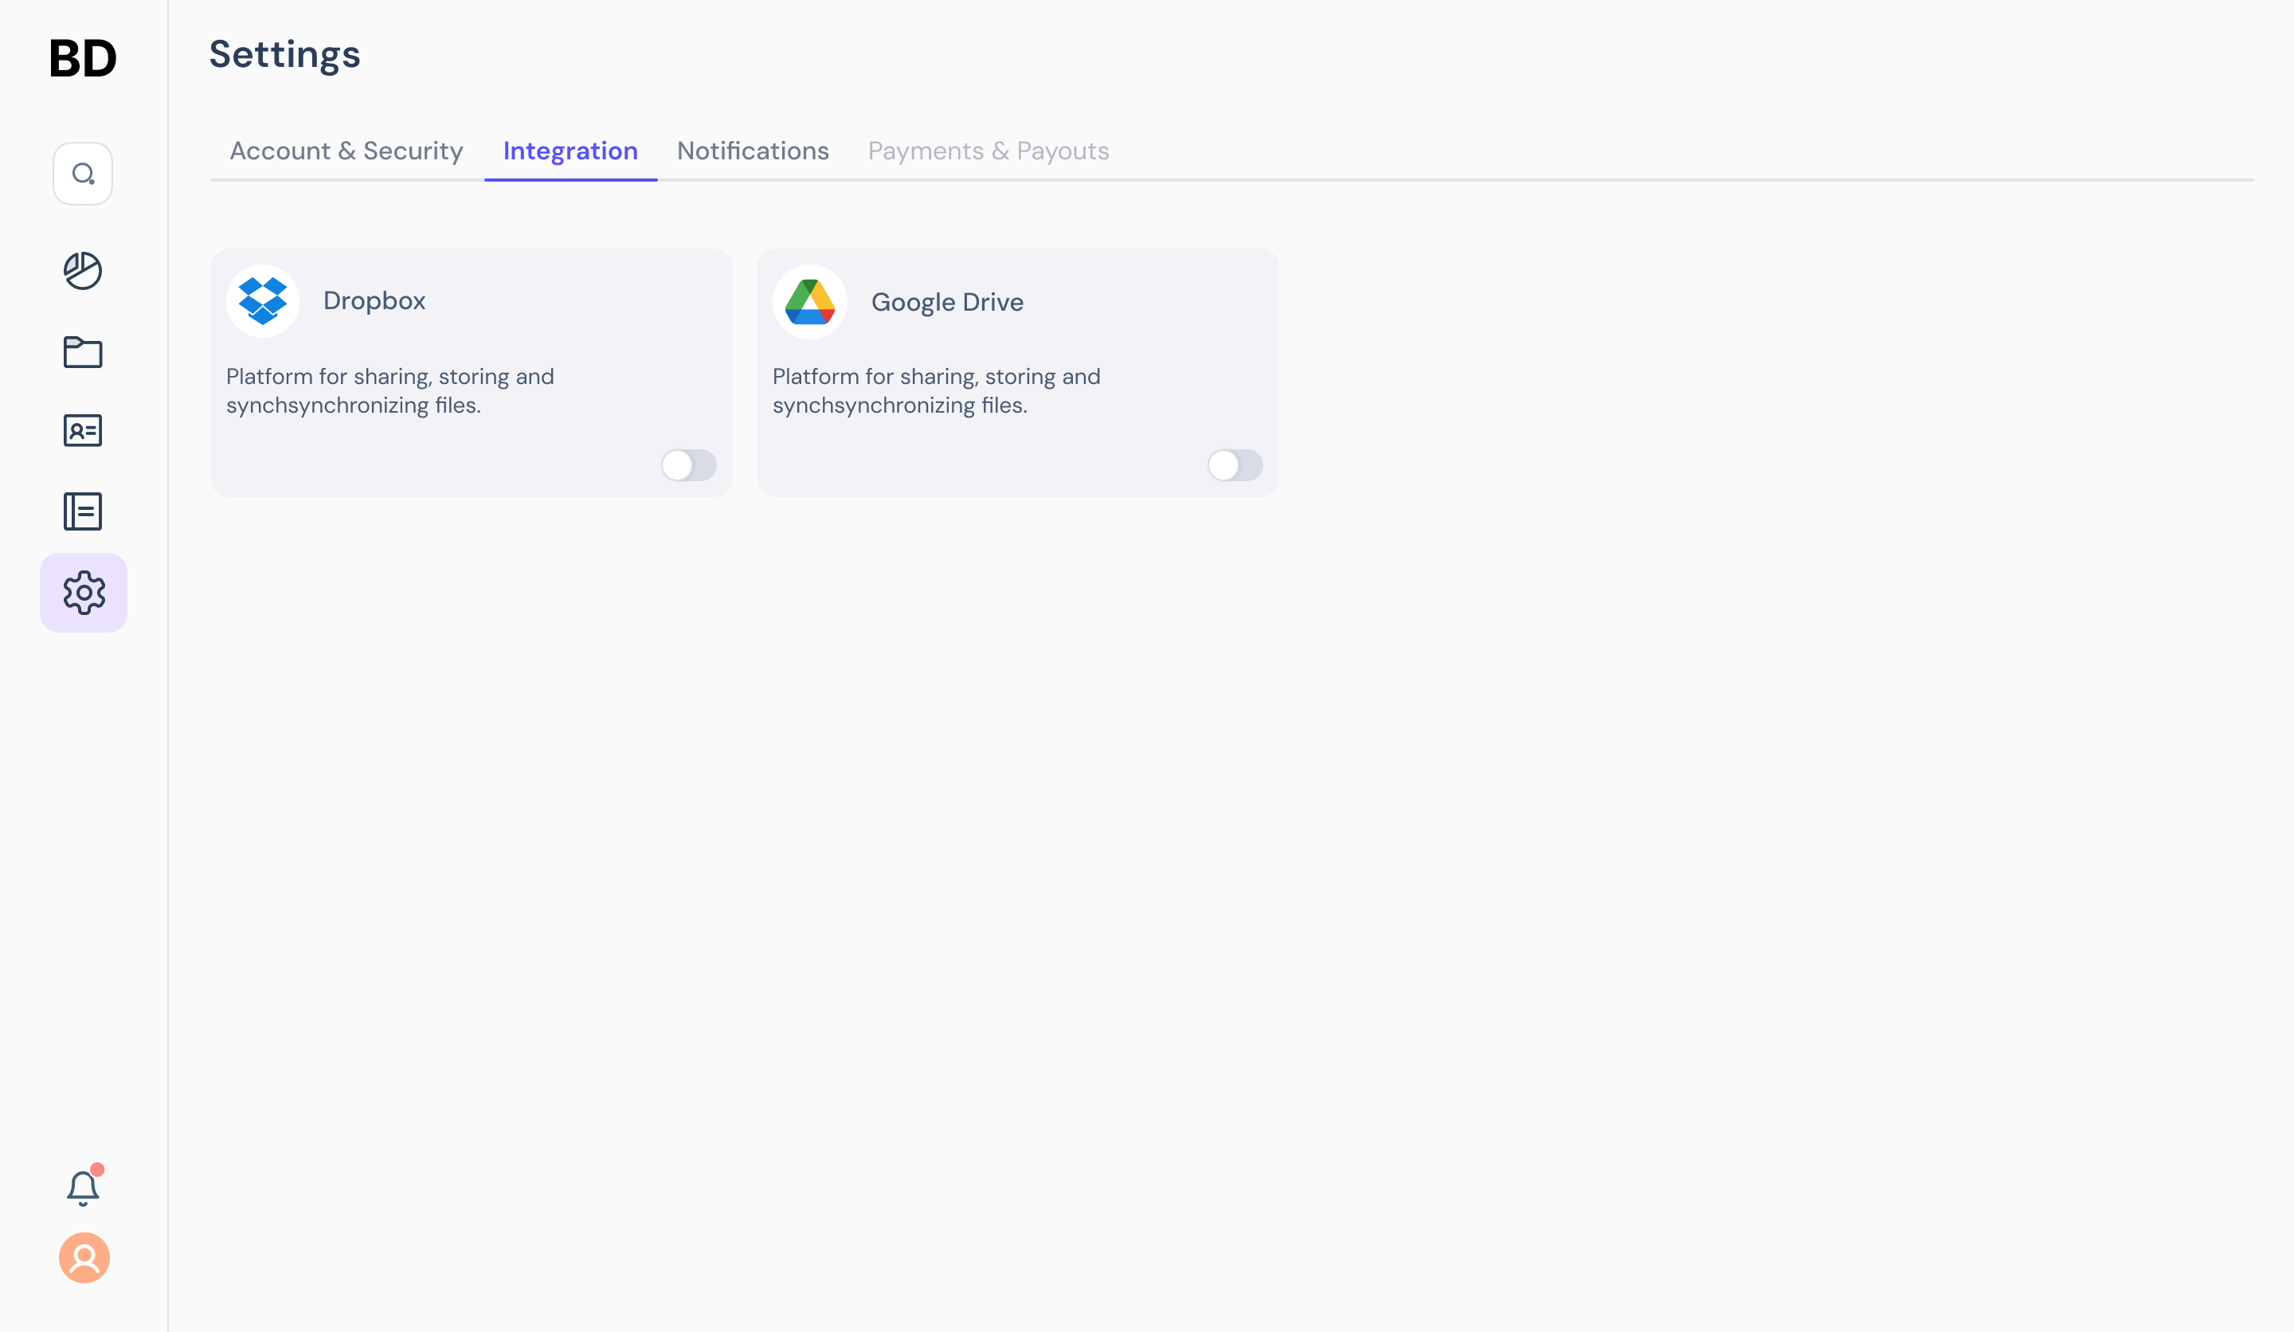2294x1332 pixels.
Task: Open the Payments & Payouts tab
Action: 988,151
